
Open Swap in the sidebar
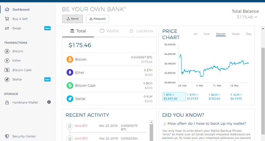(x=17, y=28)
